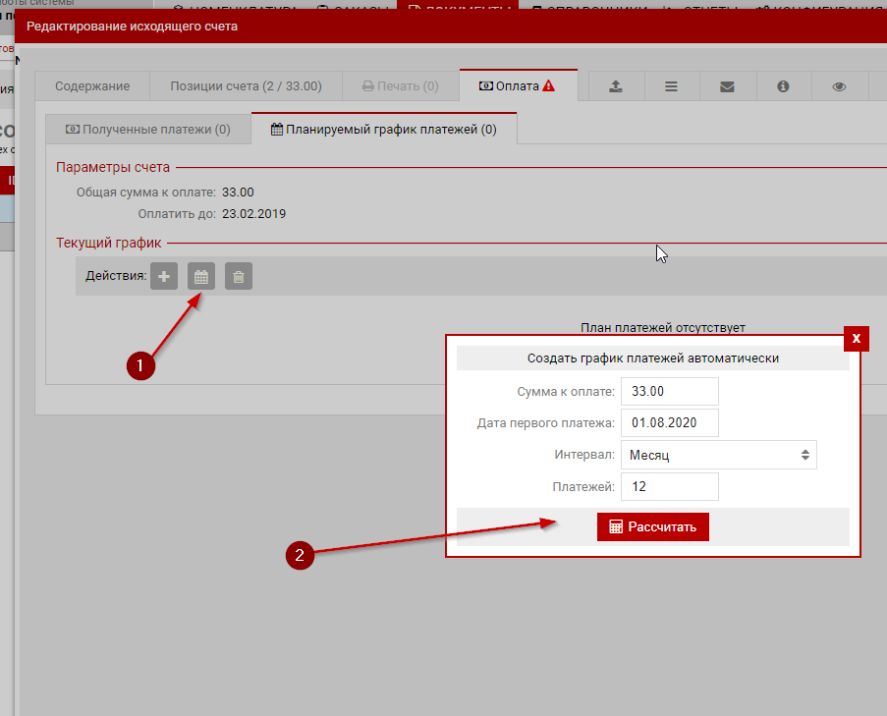Click the Платежей count field

point(669,486)
